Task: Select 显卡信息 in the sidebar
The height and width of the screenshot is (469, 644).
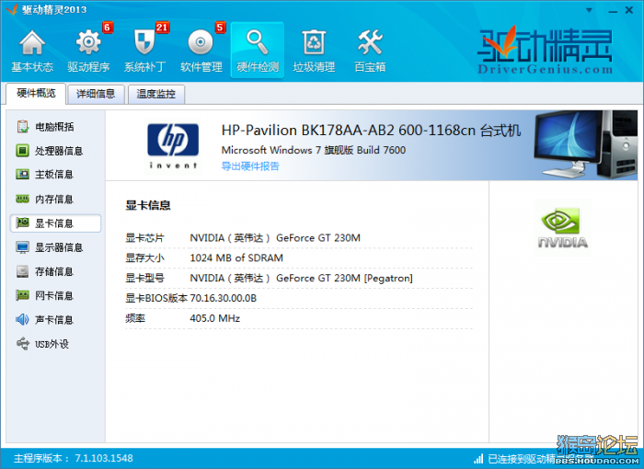Action: [55, 223]
